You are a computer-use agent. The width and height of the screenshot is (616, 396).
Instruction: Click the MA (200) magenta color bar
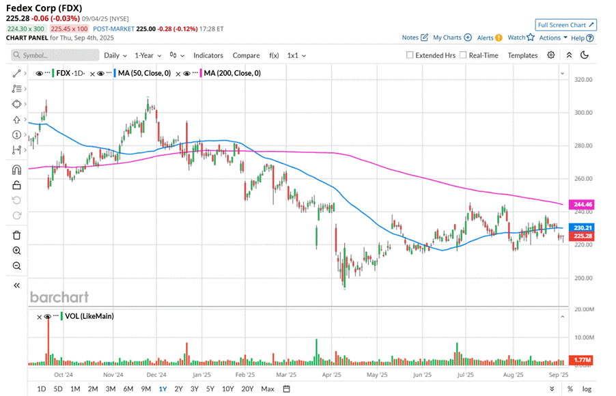coord(201,73)
